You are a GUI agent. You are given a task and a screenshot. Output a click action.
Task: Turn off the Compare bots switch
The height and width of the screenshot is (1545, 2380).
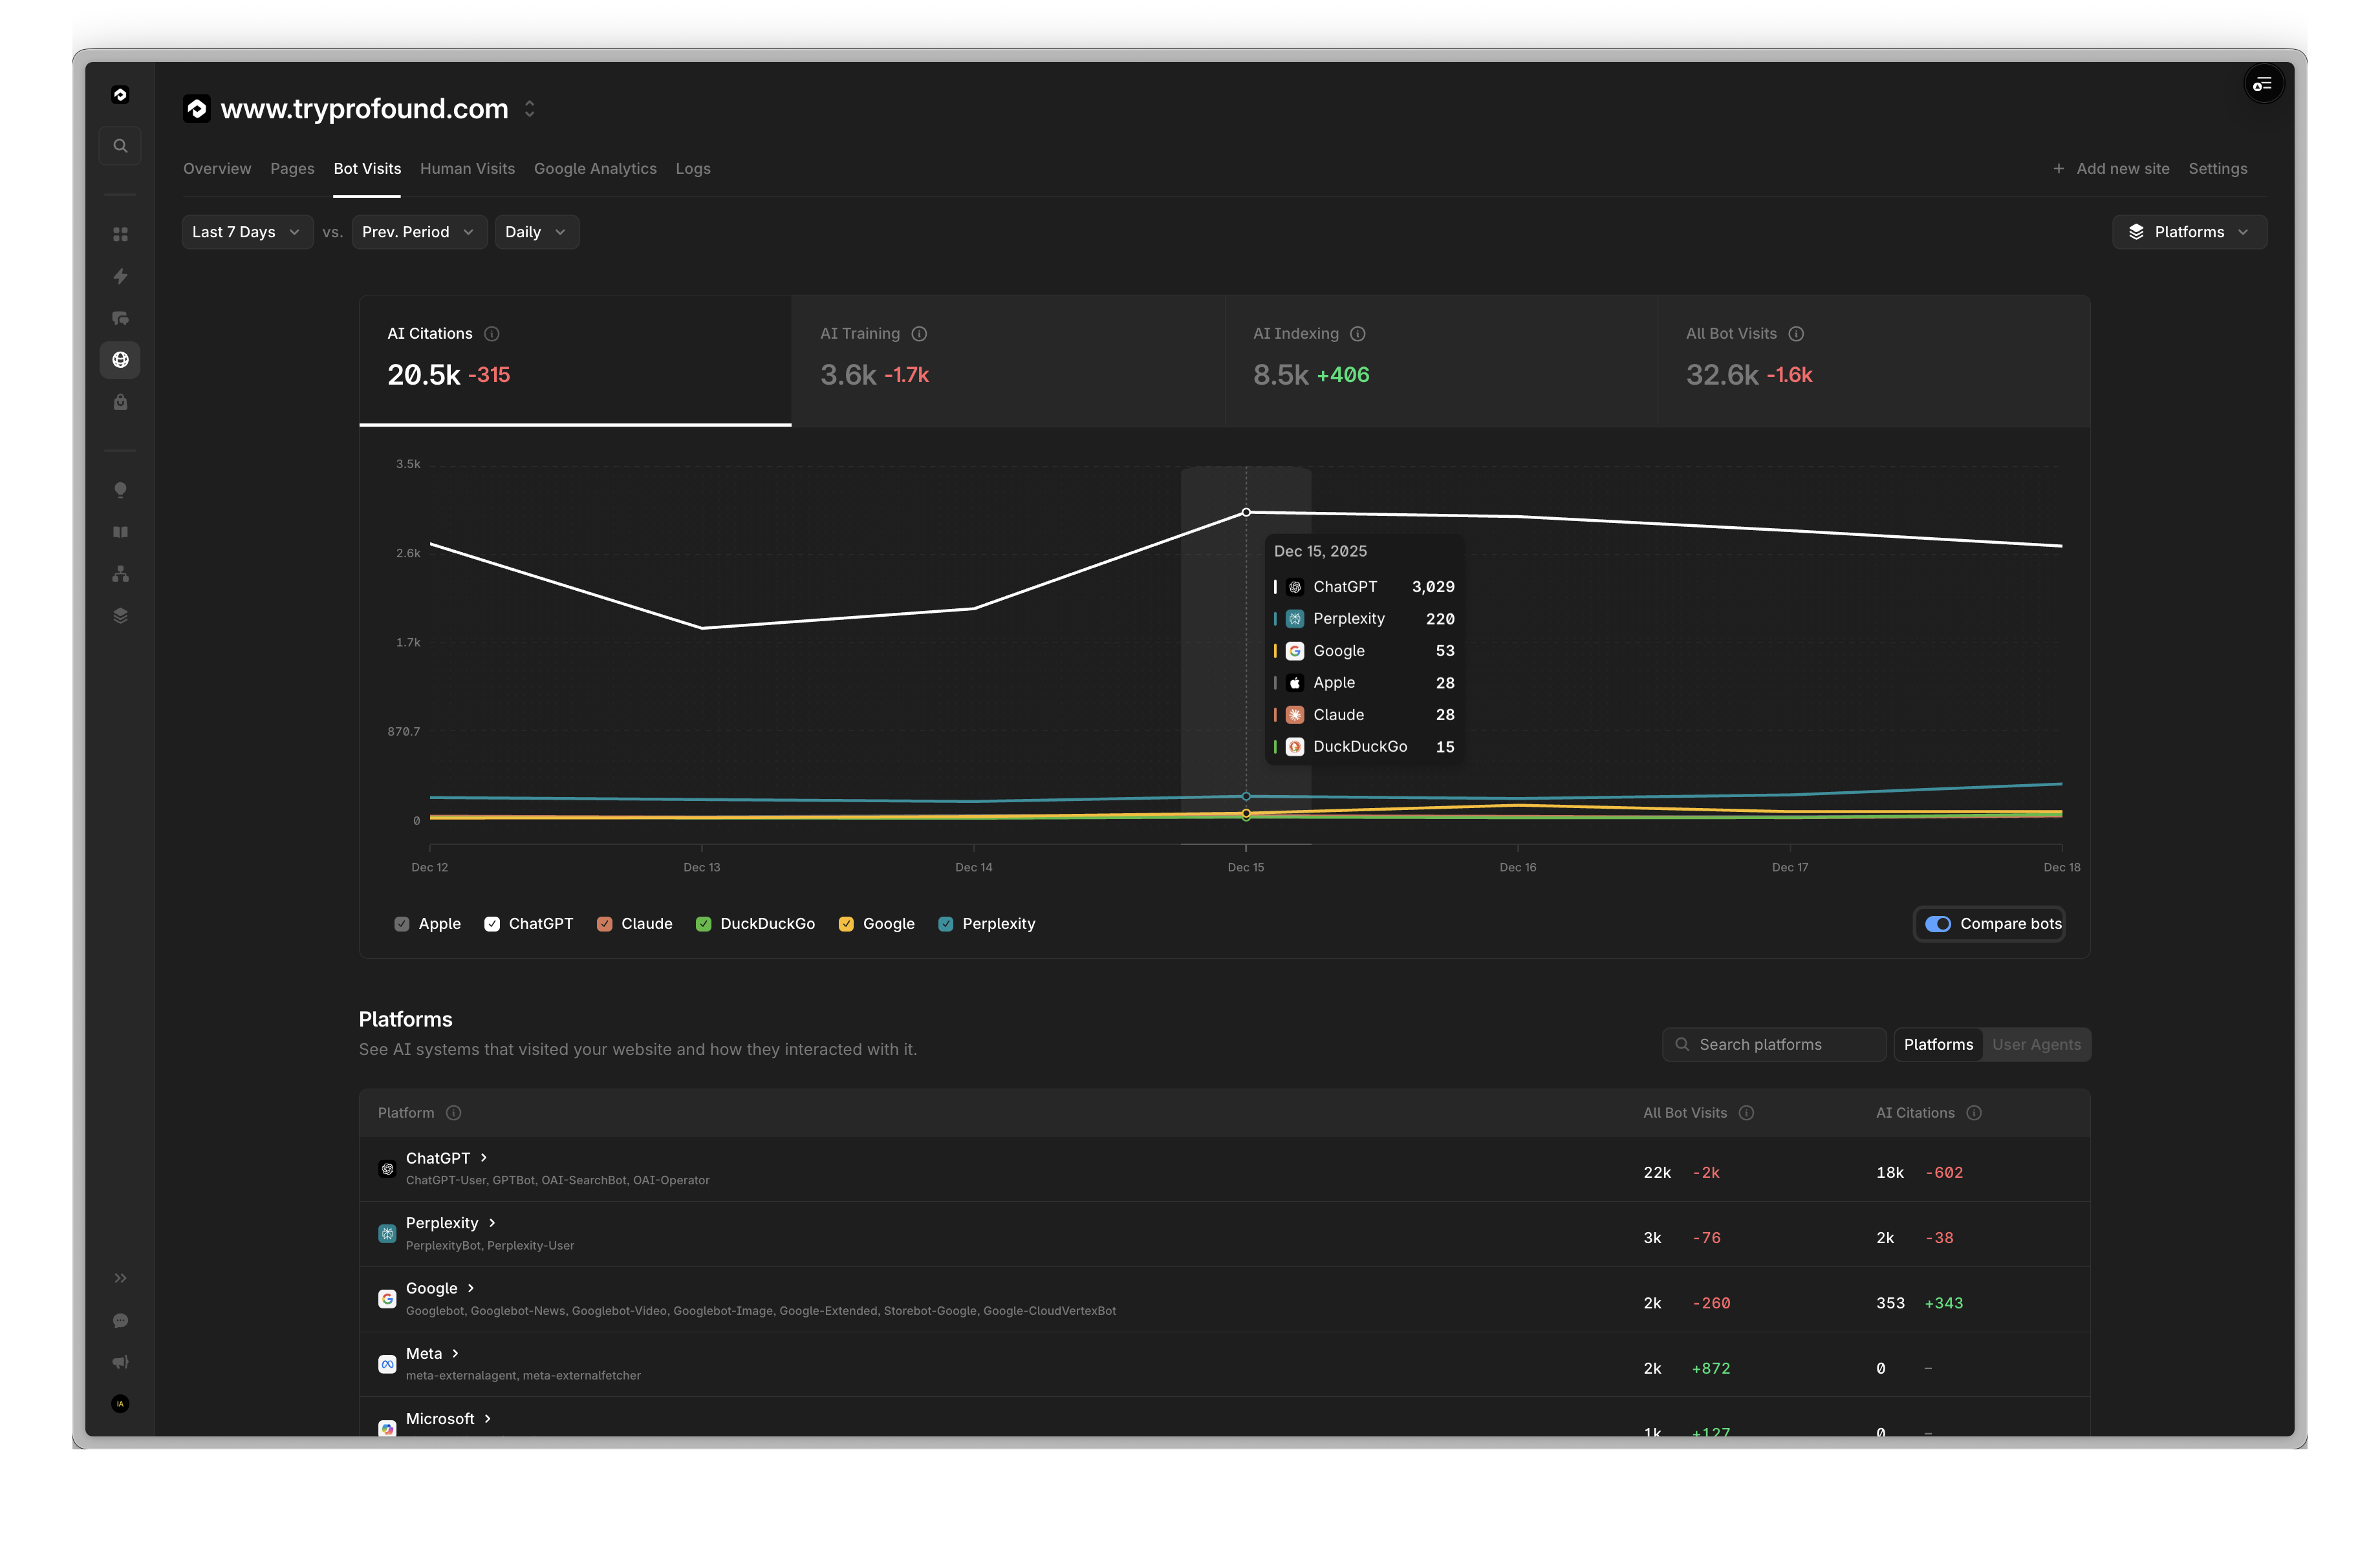(x=1937, y=923)
